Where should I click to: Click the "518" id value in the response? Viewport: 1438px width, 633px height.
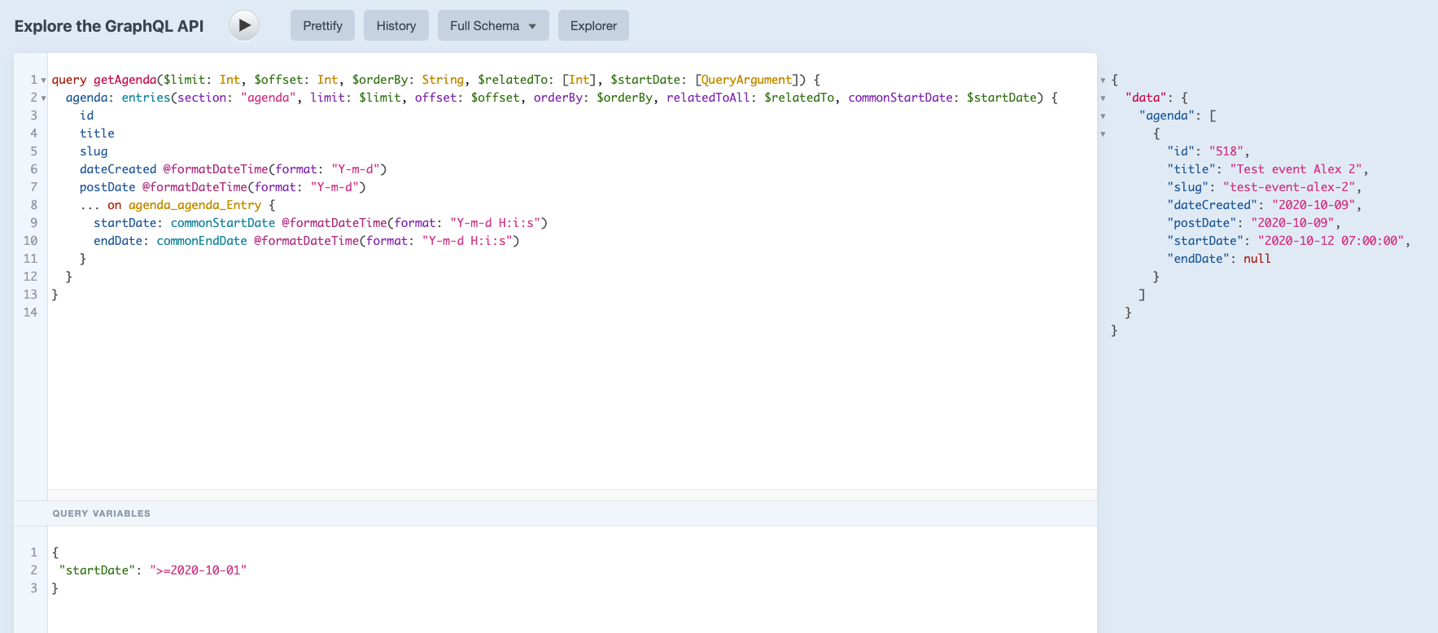pyautogui.click(x=1226, y=151)
